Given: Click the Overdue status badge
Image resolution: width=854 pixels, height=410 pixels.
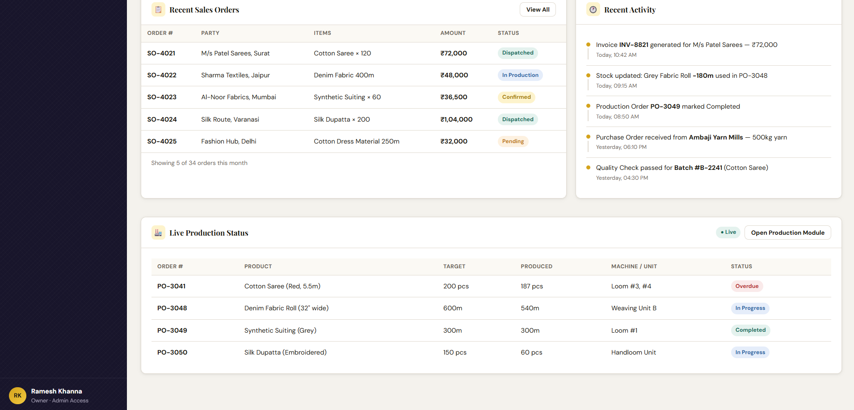Looking at the screenshot, I should click(747, 286).
